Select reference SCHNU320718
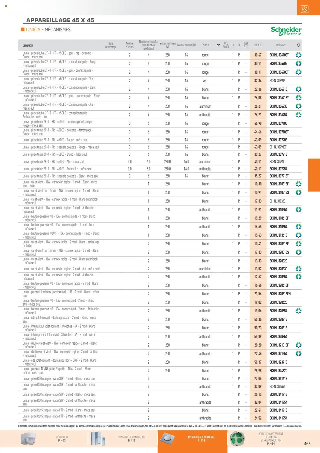 [278, 319]
